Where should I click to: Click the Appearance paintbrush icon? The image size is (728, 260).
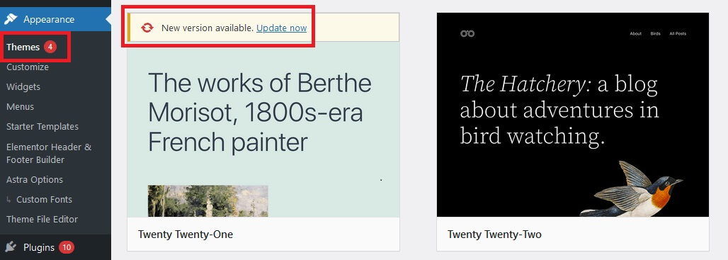coord(10,20)
